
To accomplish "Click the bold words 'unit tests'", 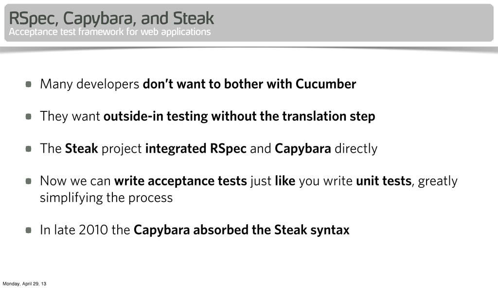I will (x=384, y=181).
